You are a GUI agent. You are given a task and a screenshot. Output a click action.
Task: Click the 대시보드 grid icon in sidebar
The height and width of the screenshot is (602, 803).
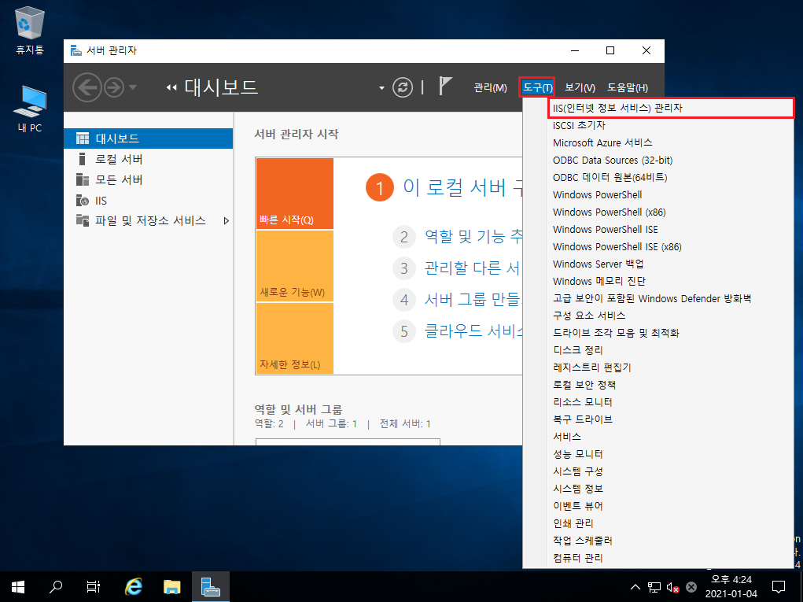pos(82,138)
